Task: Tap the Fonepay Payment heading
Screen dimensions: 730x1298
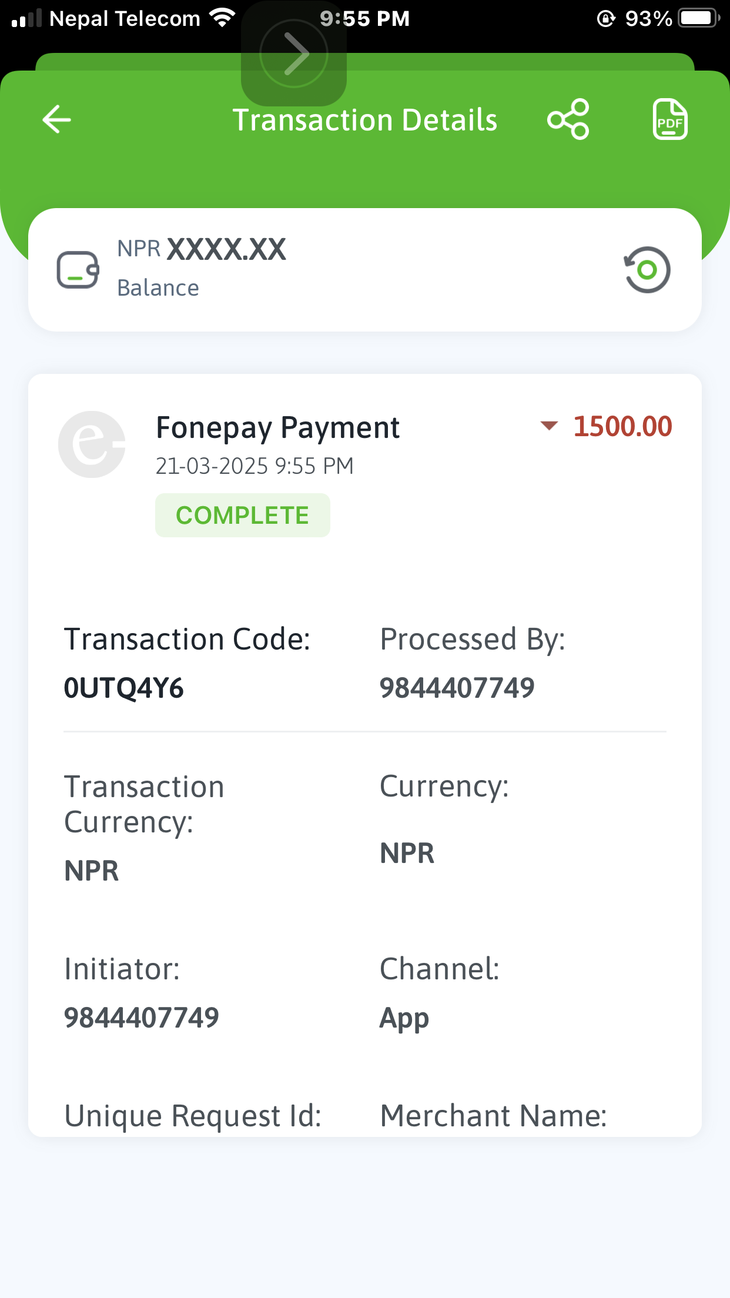Action: pyautogui.click(x=277, y=428)
